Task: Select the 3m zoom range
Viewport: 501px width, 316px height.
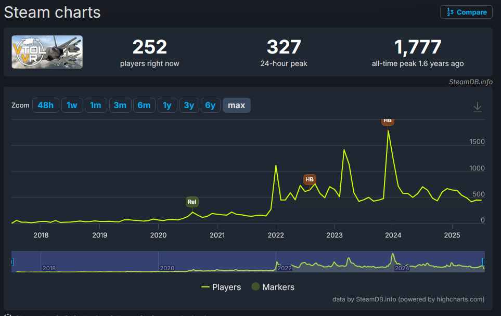Action: [x=120, y=106]
